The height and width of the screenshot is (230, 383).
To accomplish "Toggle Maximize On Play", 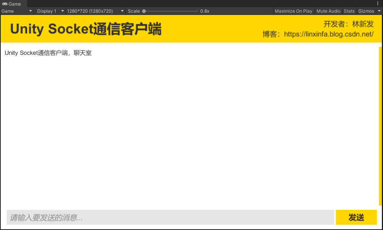I will click(x=293, y=11).
